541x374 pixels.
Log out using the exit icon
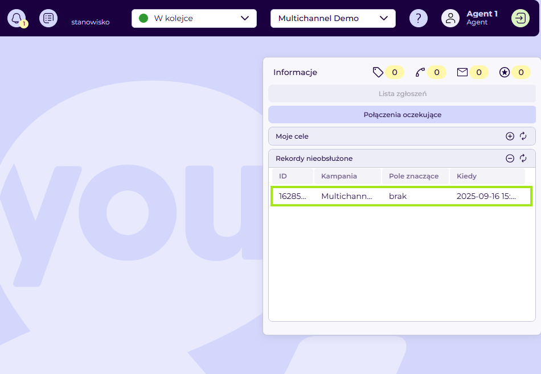[520, 18]
